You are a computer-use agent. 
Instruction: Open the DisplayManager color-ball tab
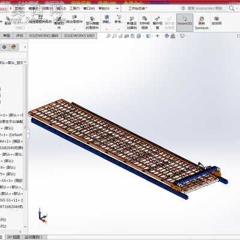click(x=14, y=47)
